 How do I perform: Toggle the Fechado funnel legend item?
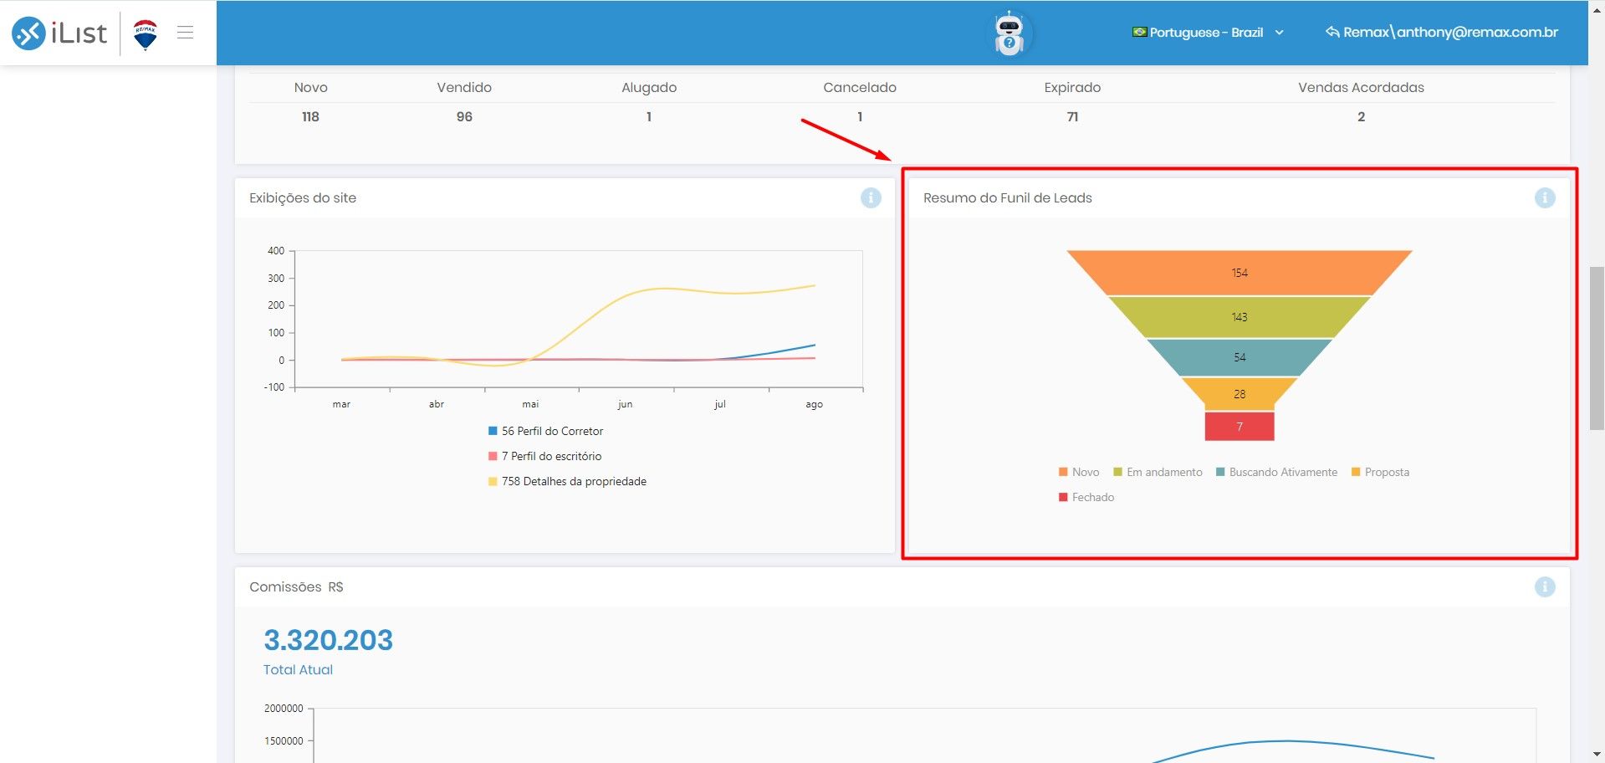[1086, 497]
